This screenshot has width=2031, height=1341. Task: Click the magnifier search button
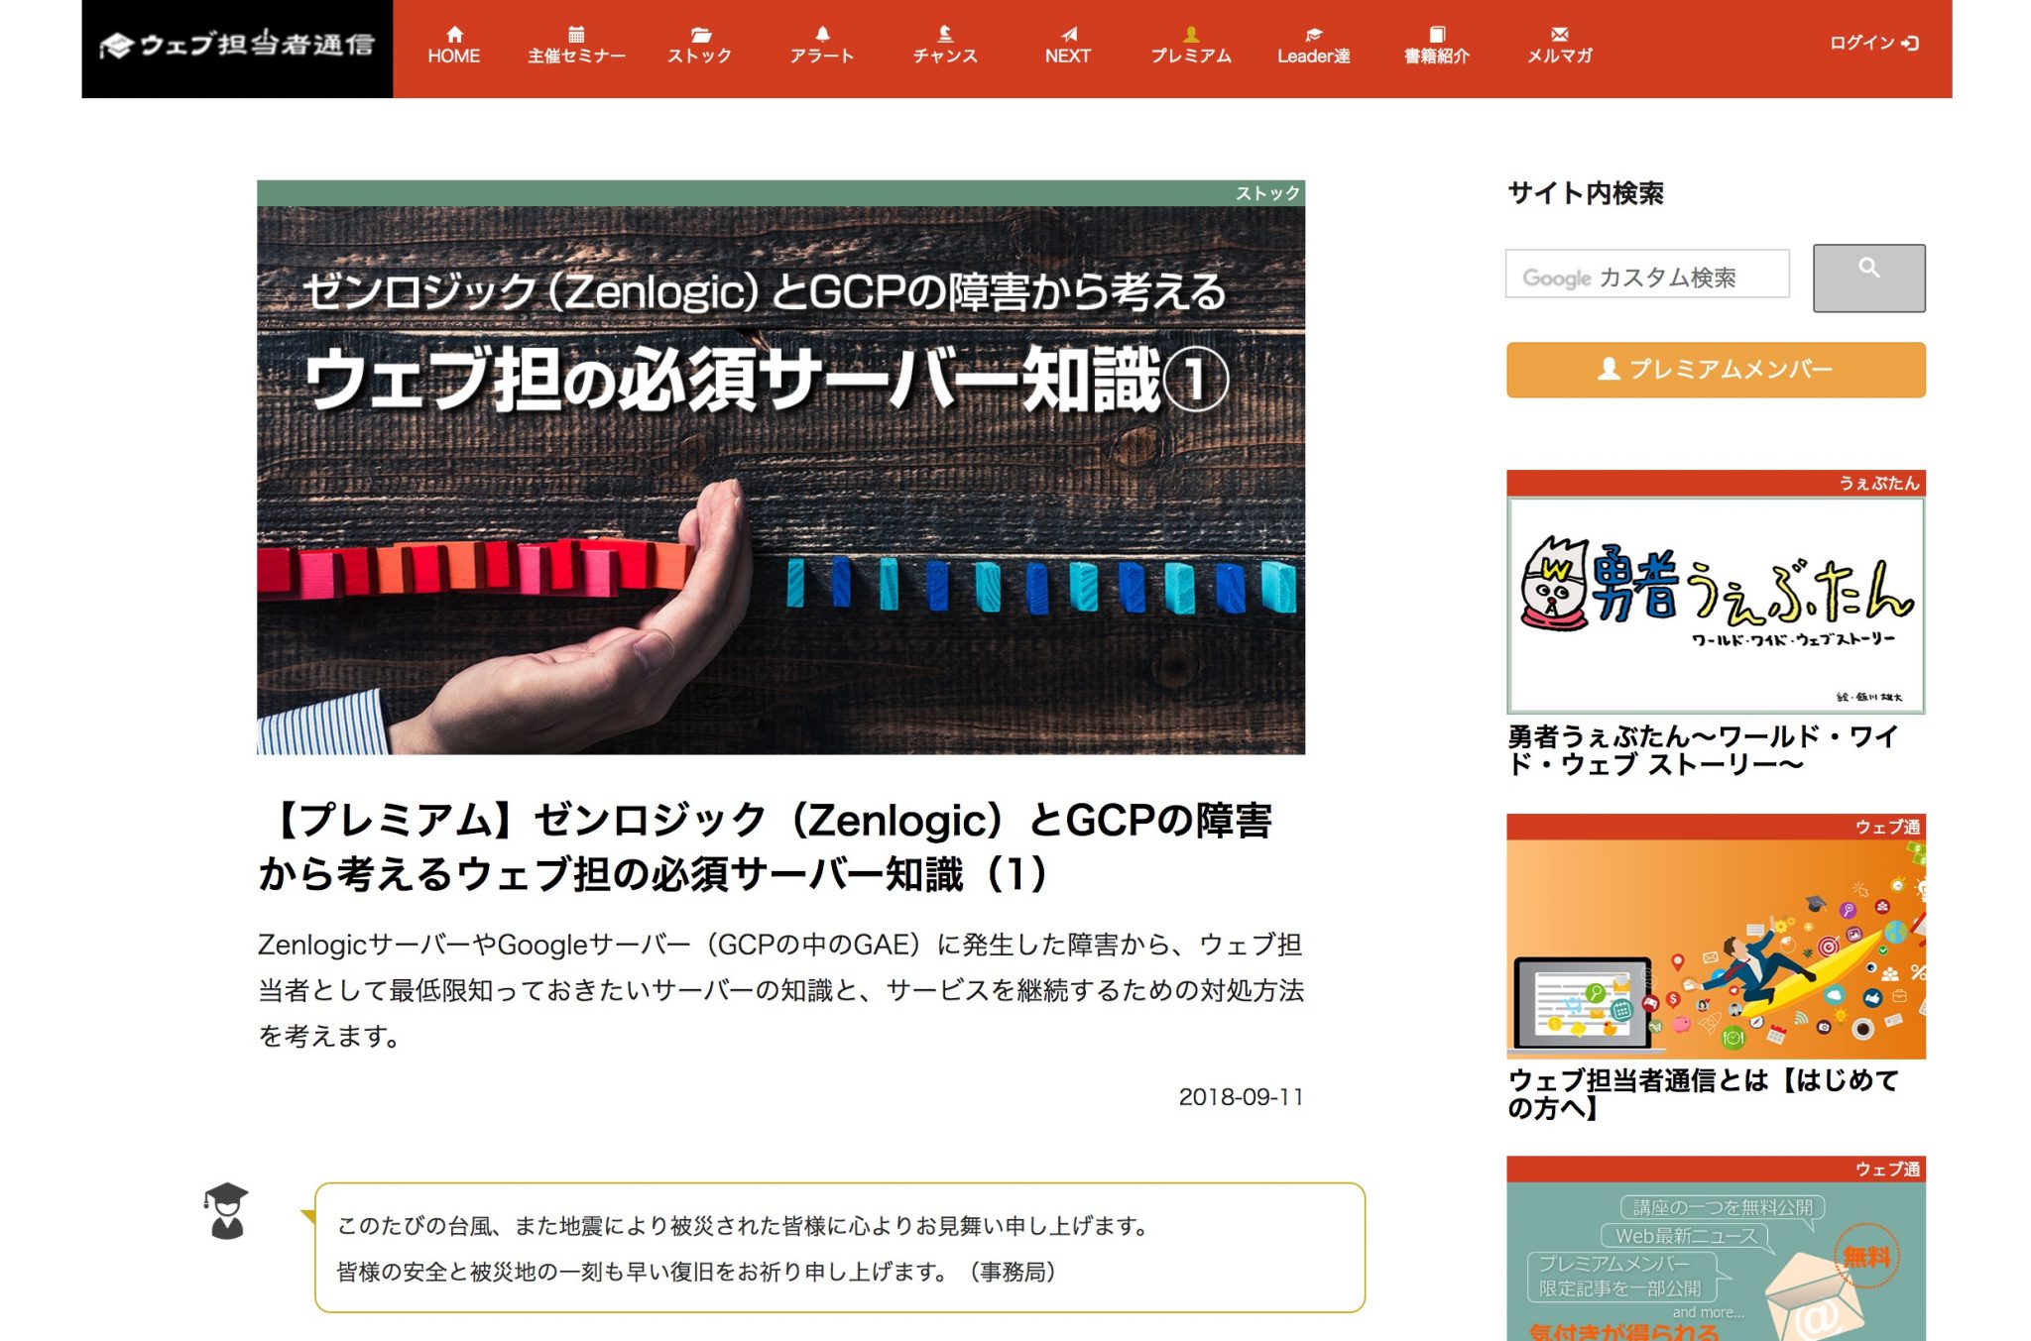tap(1869, 278)
